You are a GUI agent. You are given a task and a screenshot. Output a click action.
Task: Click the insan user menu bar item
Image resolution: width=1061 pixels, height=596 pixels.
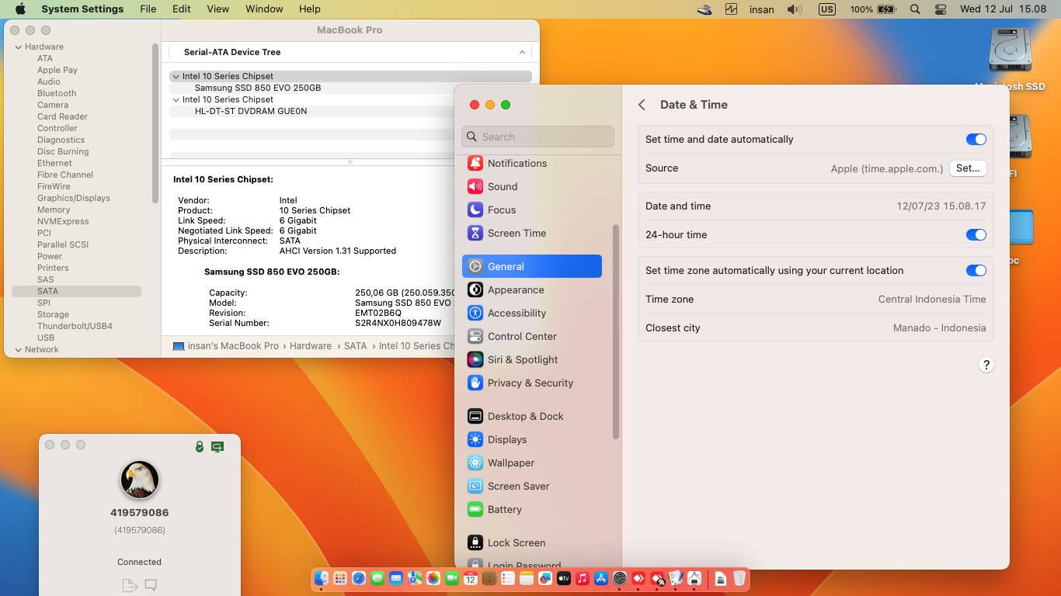pyautogui.click(x=762, y=9)
